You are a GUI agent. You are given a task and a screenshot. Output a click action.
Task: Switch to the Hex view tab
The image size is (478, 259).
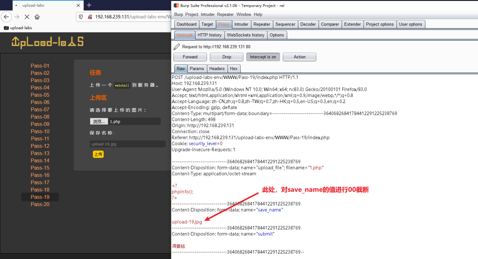click(234, 69)
